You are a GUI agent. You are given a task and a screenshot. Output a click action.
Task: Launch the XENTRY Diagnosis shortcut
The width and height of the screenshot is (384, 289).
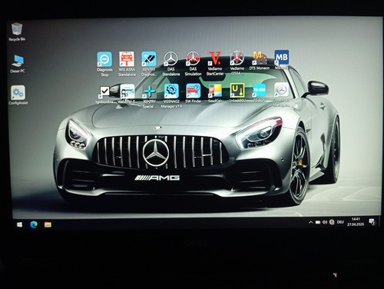point(149,64)
